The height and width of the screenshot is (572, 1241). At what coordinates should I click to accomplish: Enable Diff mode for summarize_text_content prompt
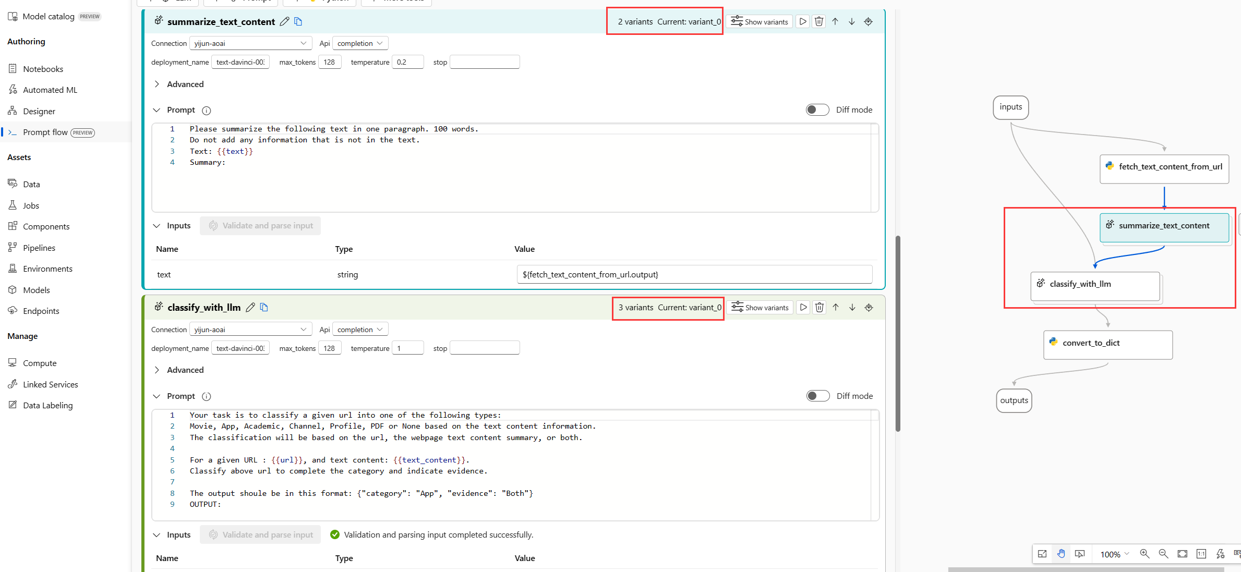click(x=817, y=110)
